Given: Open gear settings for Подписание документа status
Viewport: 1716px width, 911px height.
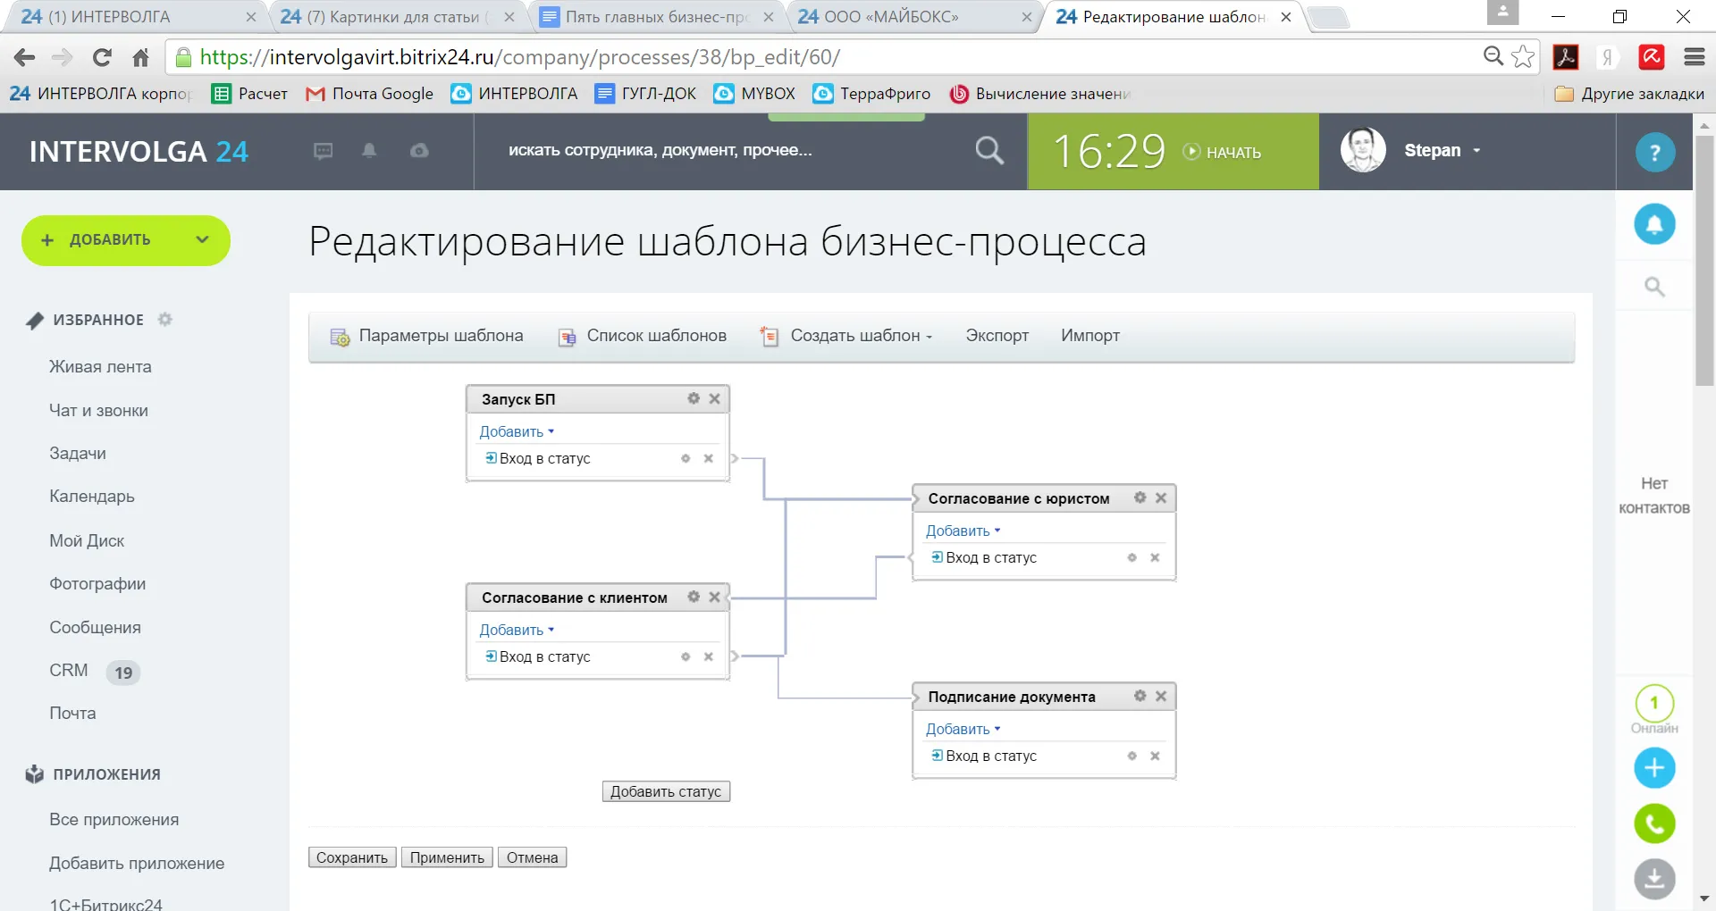Looking at the screenshot, I should pos(1140,696).
